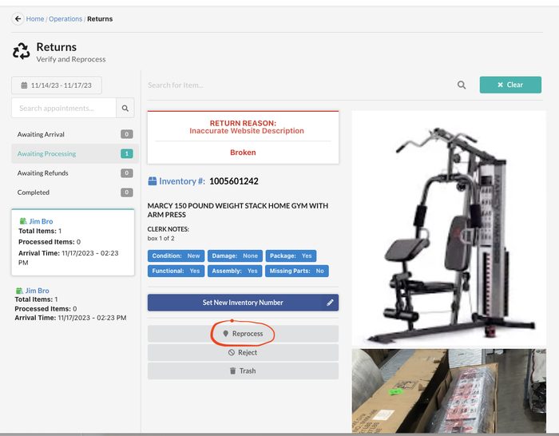
Task: Click the appointments search magnifier button
Action: [125, 108]
